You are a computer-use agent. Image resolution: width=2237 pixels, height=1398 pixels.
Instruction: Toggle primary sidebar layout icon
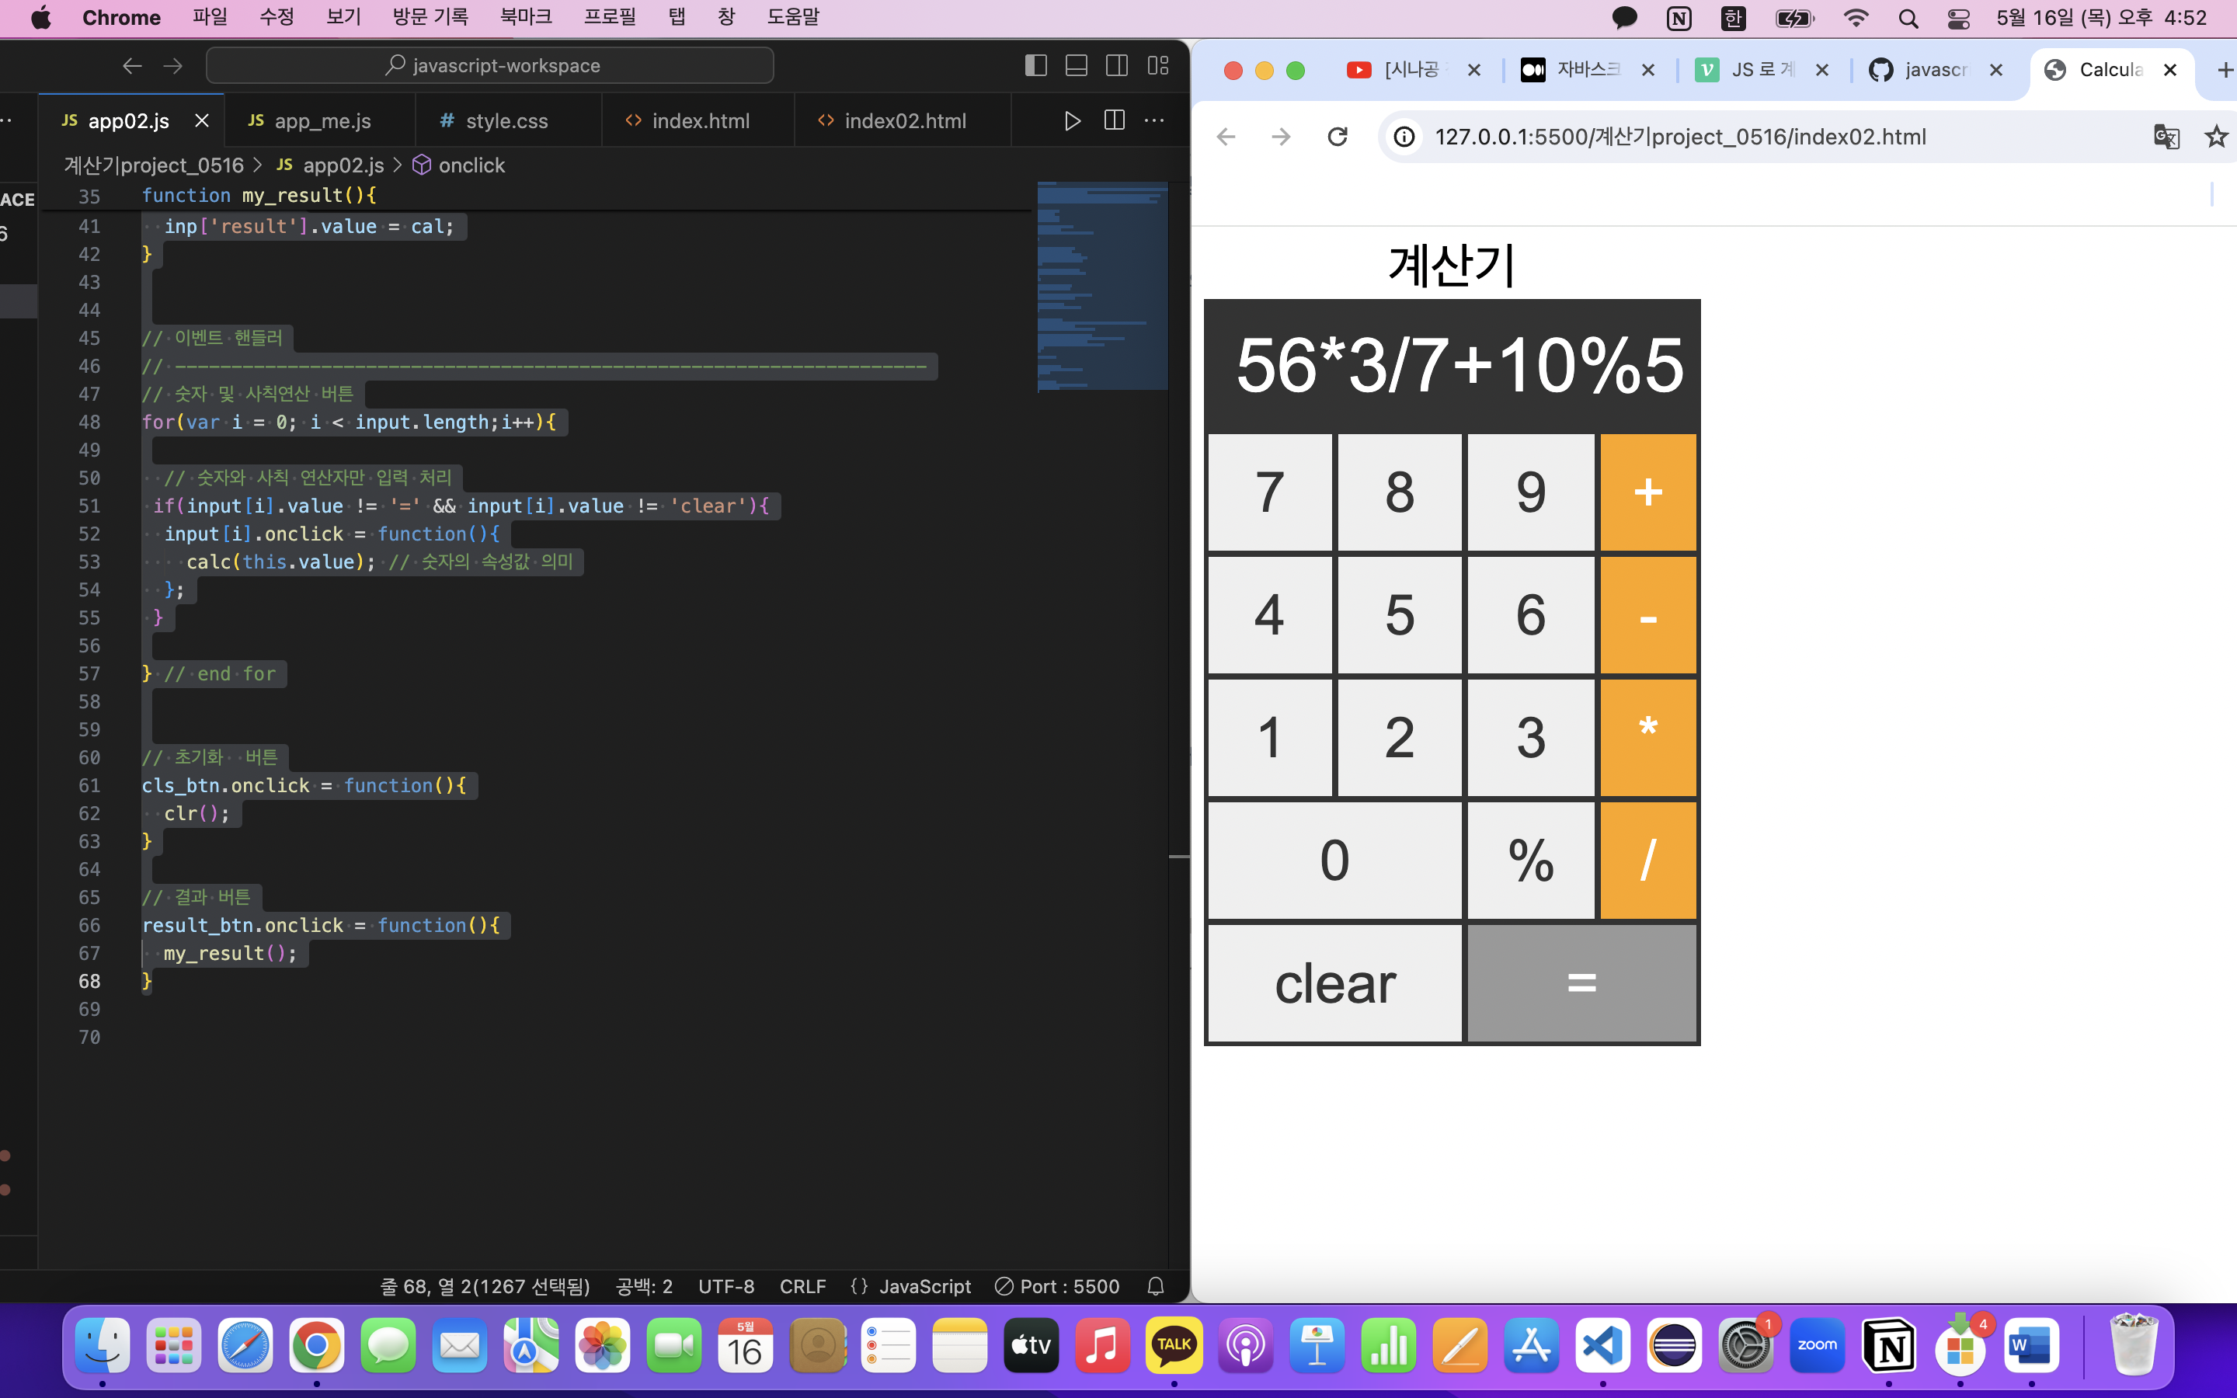pos(1035,66)
